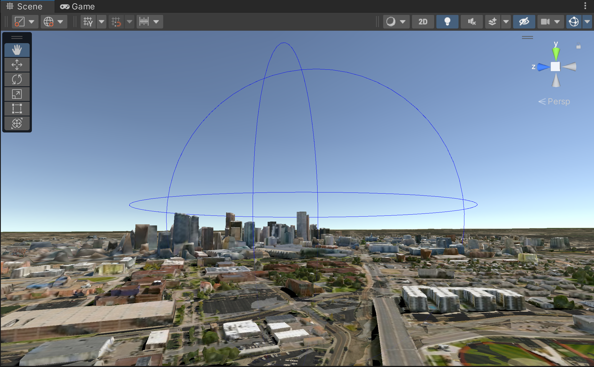Toggle 2D view mode

423,22
